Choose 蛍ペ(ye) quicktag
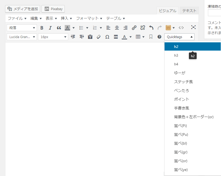Screen dimensions: 221x176 [193, 170]
